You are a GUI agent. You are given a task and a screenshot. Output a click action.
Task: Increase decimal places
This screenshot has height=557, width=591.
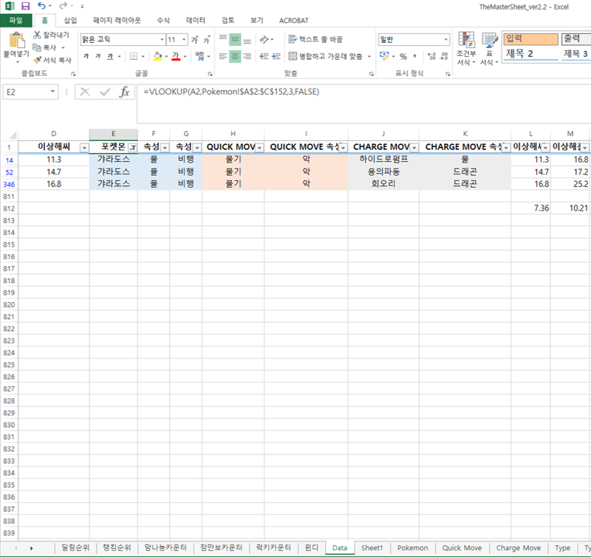pos(431,57)
